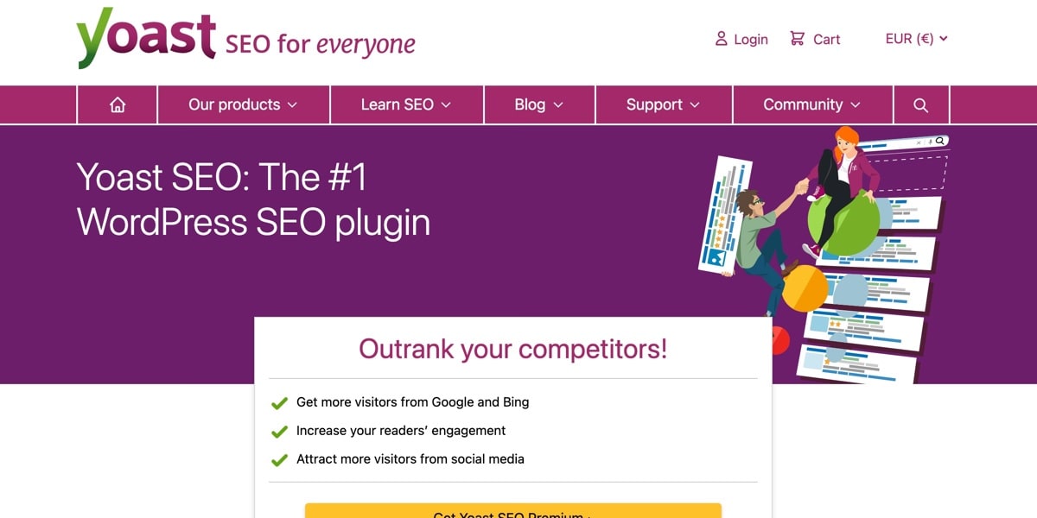Expand the Community chevron
The width and height of the screenshot is (1037, 518).
pos(856,105)
